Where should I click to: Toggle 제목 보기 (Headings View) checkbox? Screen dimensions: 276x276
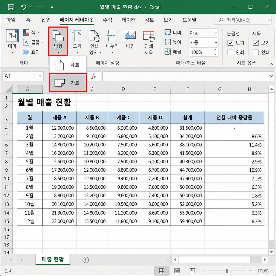point(256,43)
